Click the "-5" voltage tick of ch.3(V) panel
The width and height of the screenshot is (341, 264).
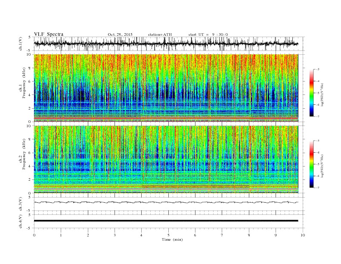(x=29, y=211)
